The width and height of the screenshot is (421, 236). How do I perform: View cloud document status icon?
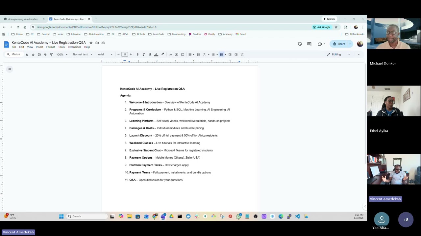click(x=103, y=43)
